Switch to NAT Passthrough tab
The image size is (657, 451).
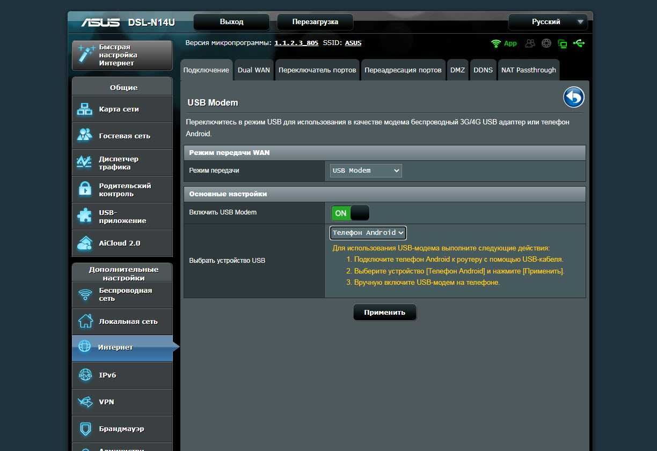pos(529,70)
